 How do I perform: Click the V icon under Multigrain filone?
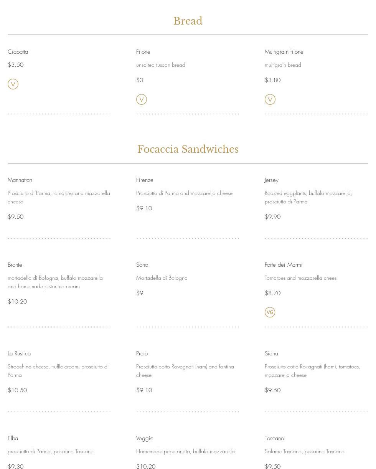pos(270,99)
